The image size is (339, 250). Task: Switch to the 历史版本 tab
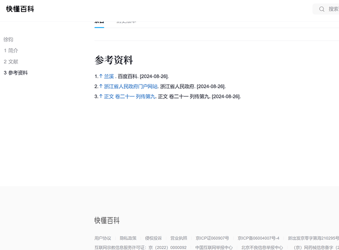[x=126, y=21]
